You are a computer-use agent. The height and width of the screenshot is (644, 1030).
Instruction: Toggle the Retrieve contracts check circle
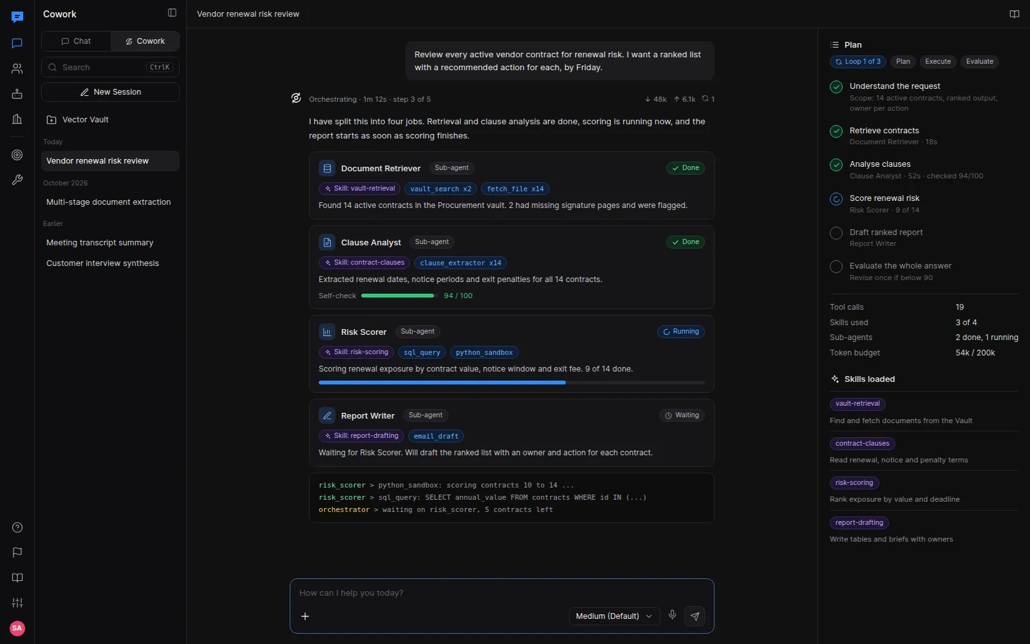(836, 131)
